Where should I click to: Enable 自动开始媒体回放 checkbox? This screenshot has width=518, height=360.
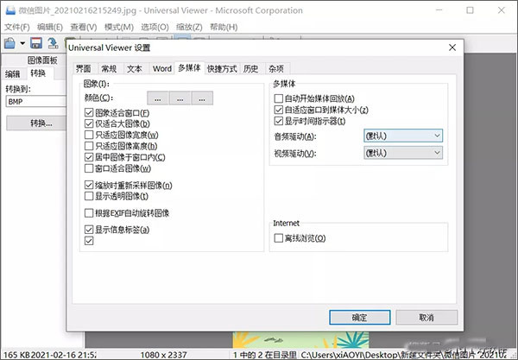tap(277, 99)
